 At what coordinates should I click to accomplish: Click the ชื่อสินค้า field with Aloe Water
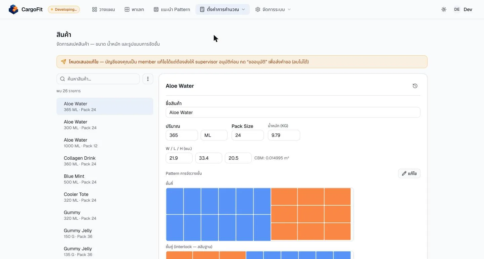click(x=293, y=112)
